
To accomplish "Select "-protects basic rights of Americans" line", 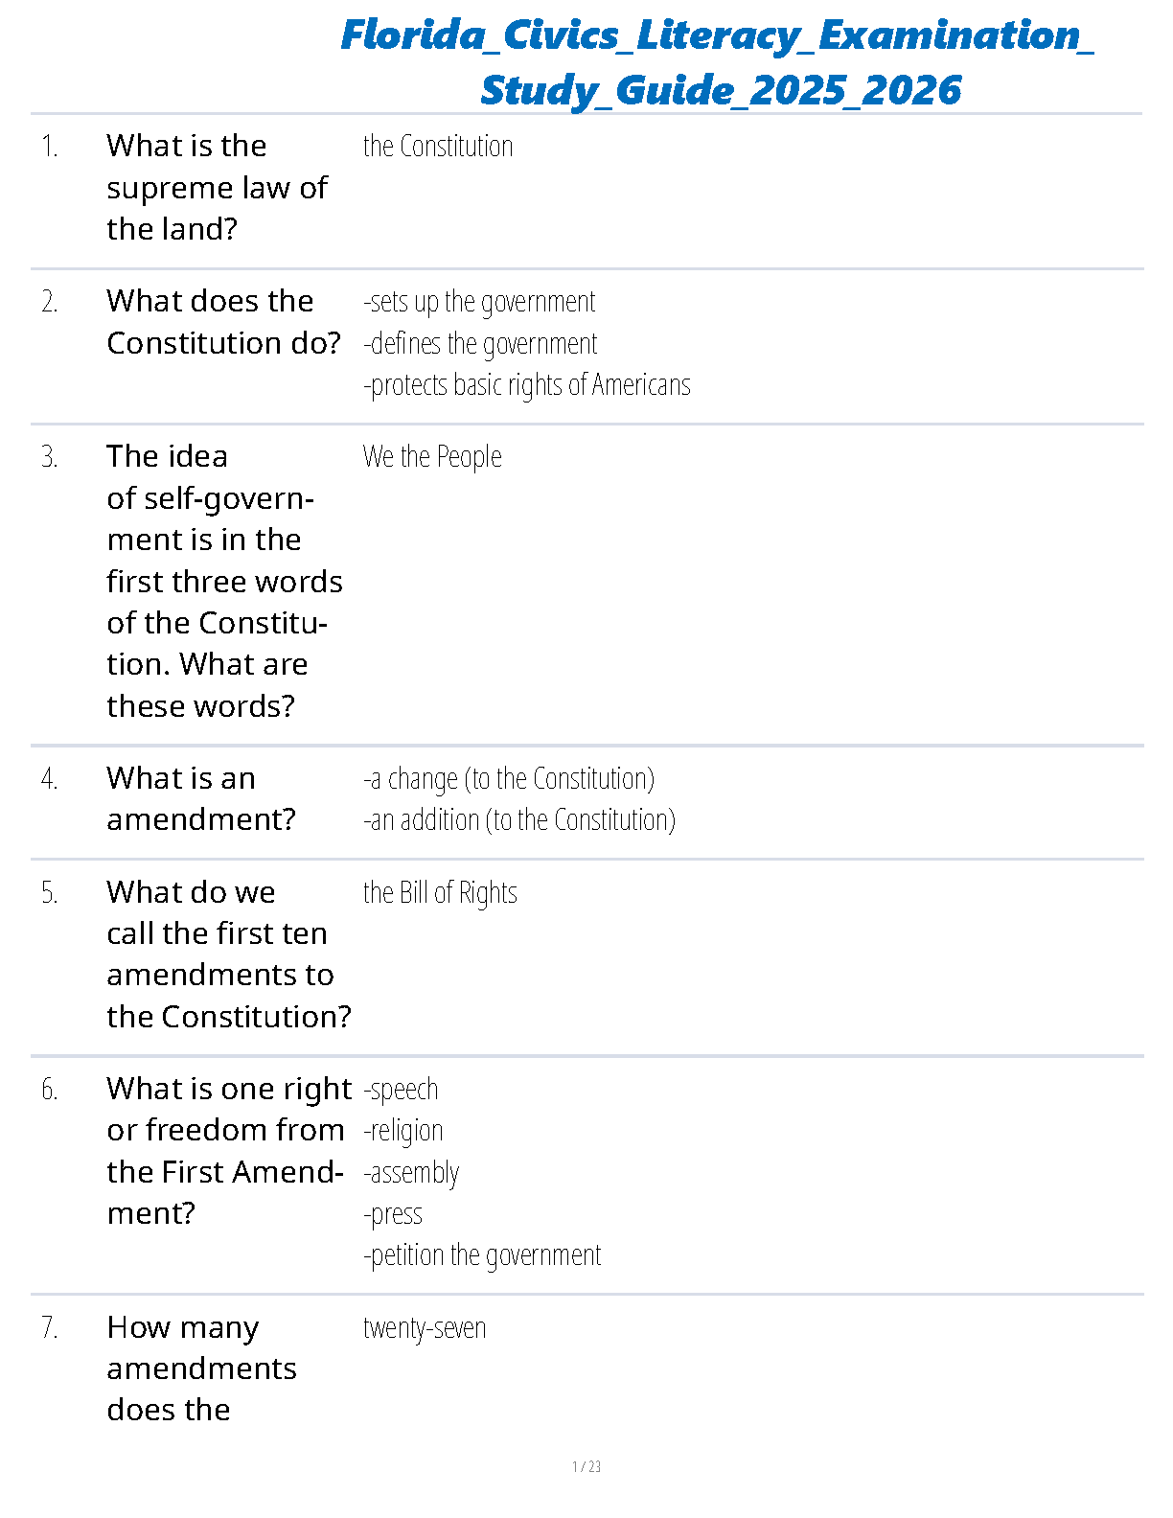I will [x=526, y=385].
